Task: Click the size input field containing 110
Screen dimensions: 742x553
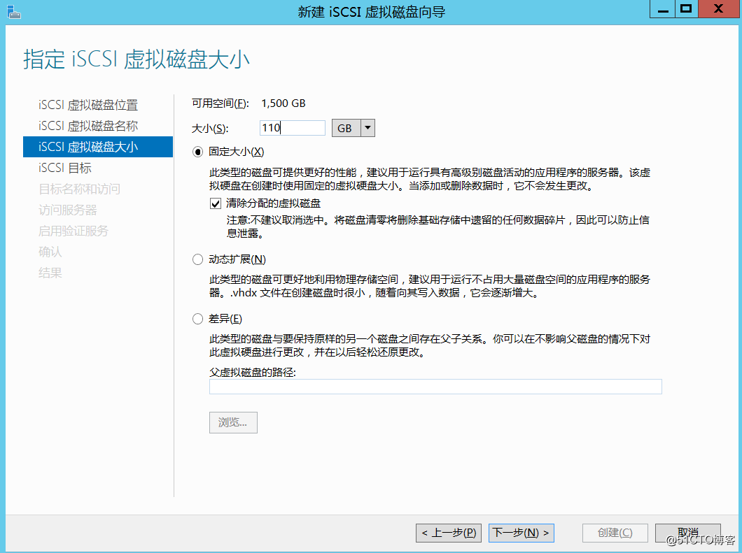Action: pos(293,128)
